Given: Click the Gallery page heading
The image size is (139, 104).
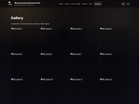Looking at the screenshot, I should [17, 18].
